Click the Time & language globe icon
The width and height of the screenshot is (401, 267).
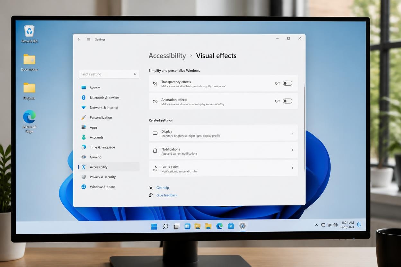pyautogui.click(x=84, y=147)
